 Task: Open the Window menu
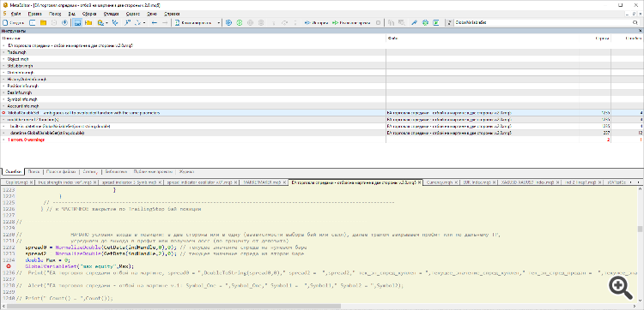tap(151, 14)
